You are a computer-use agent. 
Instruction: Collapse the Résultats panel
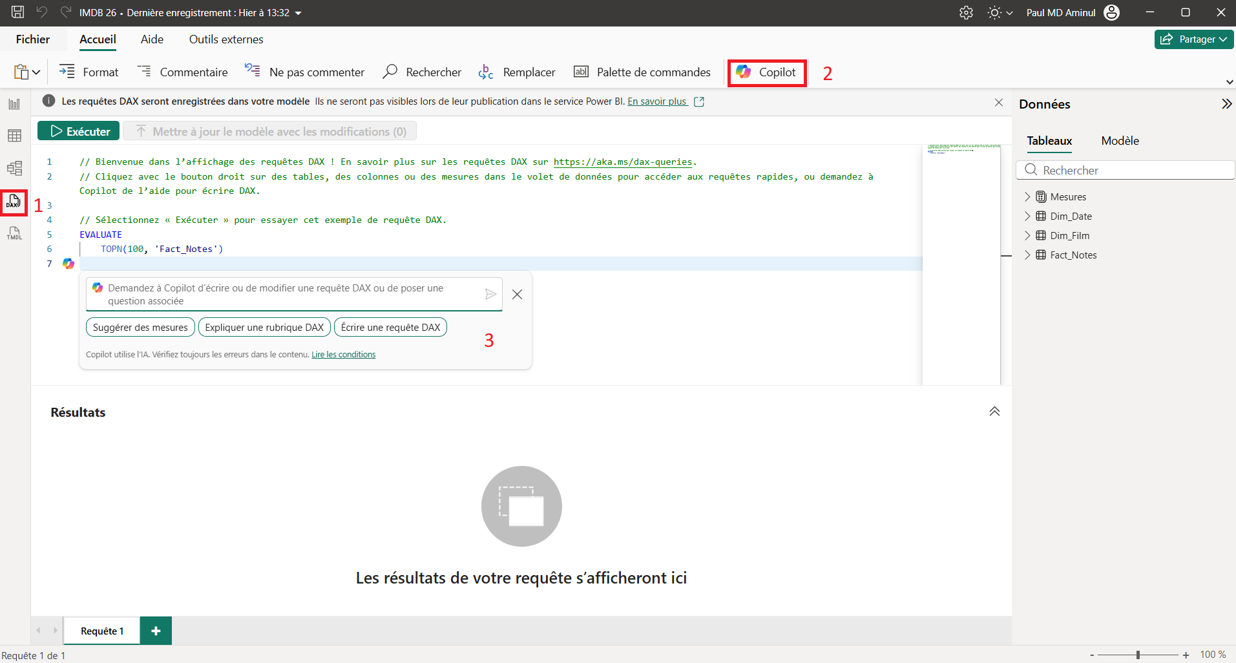pyautogui.click(x=994, y=412)
